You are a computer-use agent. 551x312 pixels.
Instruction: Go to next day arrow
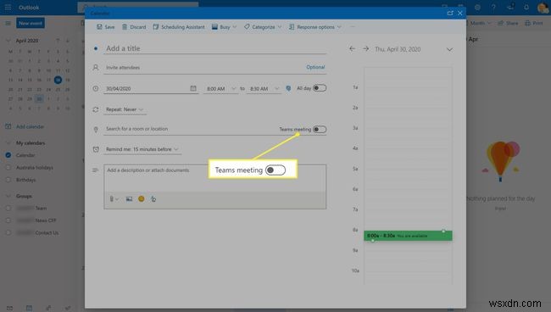point(366,49)
